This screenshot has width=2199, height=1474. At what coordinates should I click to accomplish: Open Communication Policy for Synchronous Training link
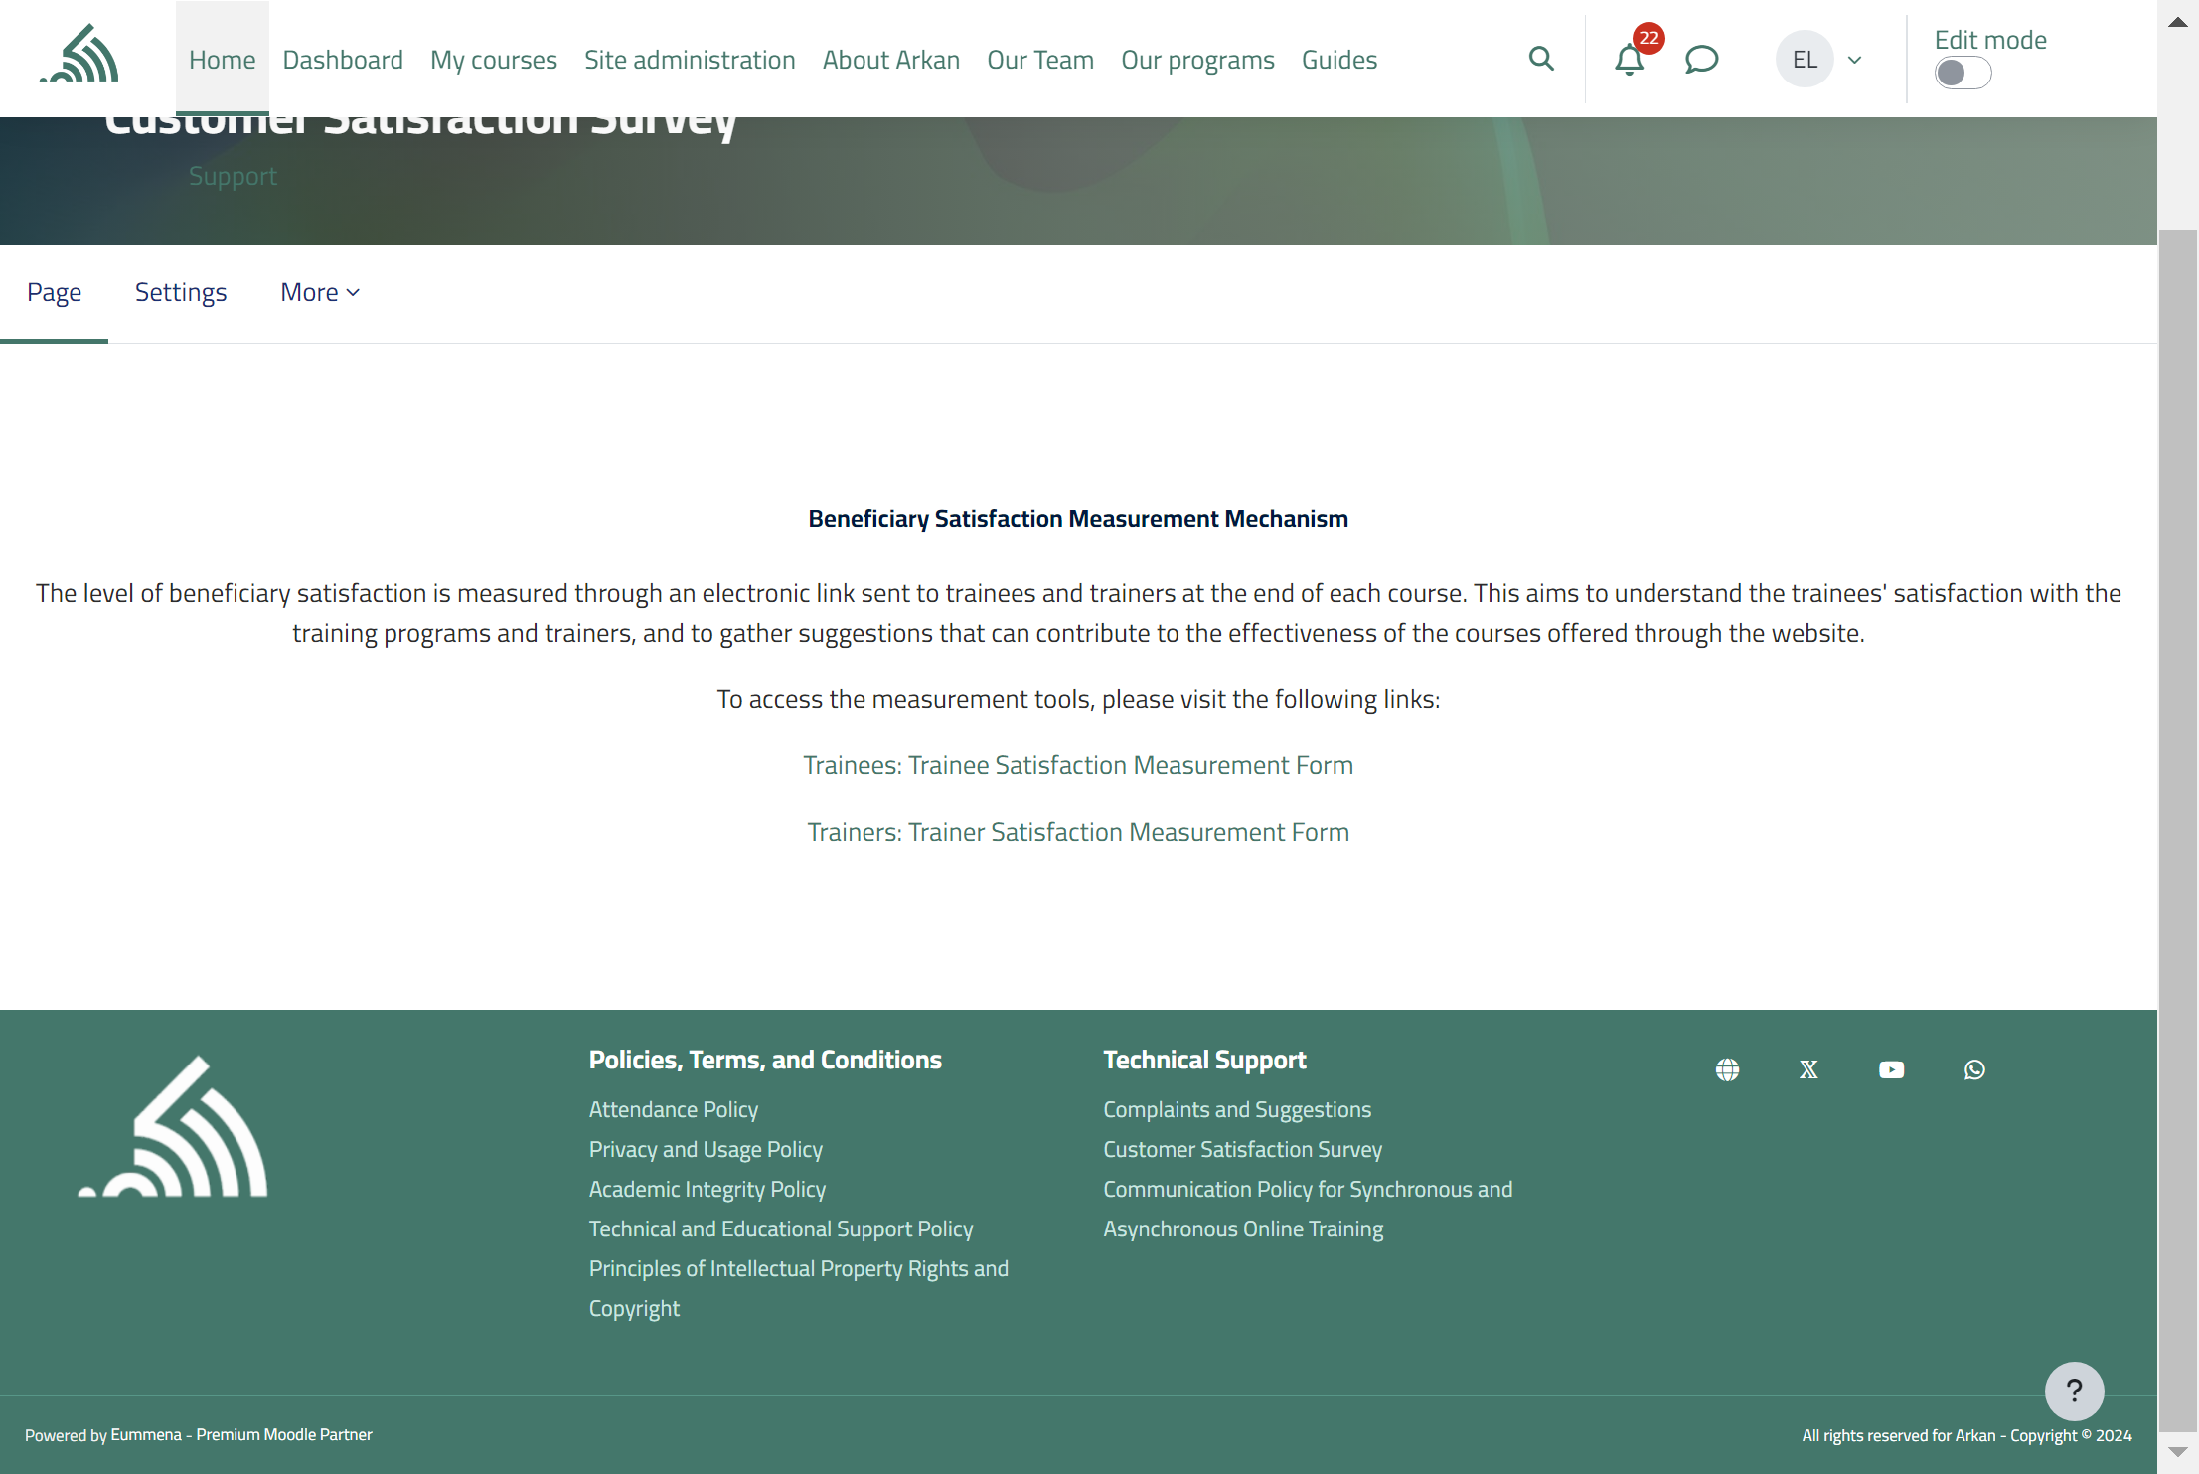click(1308, 1209)
